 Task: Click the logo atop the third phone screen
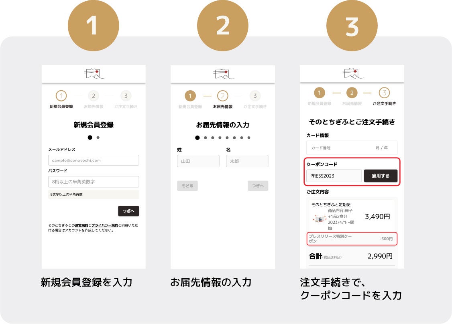pos(353,74)
